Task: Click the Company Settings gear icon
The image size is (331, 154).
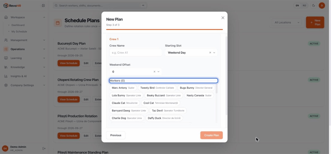Action: (x=6, y=85)
